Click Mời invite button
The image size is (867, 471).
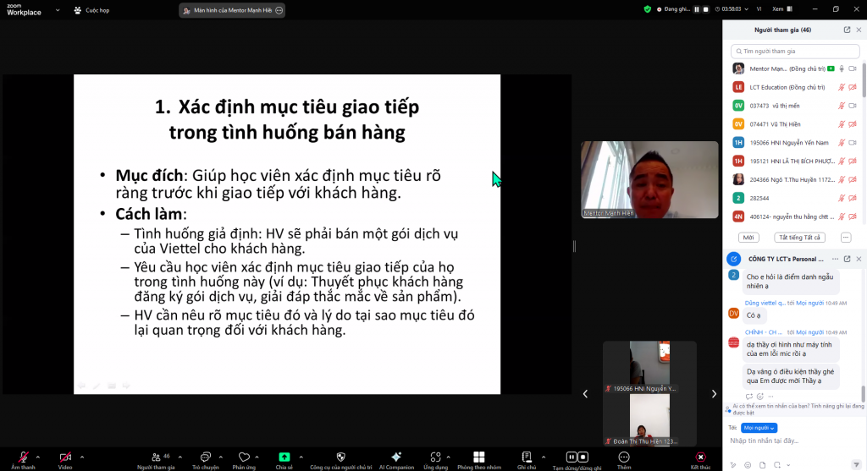point(748,238)
